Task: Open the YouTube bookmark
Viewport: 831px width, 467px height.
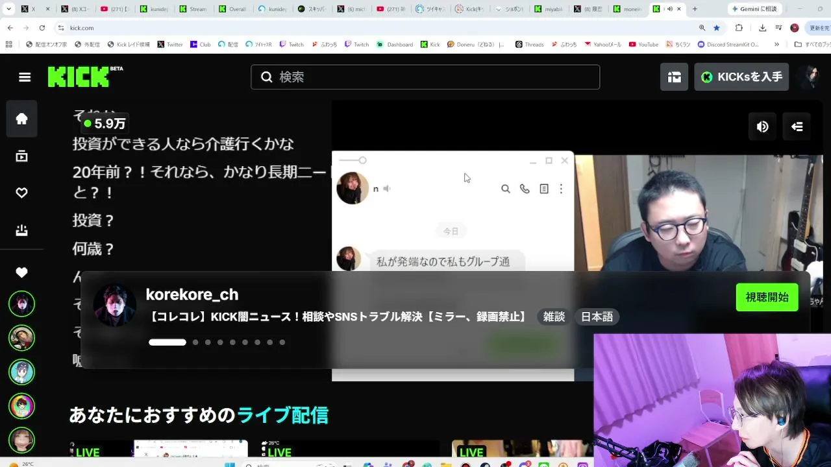Action: (x=643, y=45)
